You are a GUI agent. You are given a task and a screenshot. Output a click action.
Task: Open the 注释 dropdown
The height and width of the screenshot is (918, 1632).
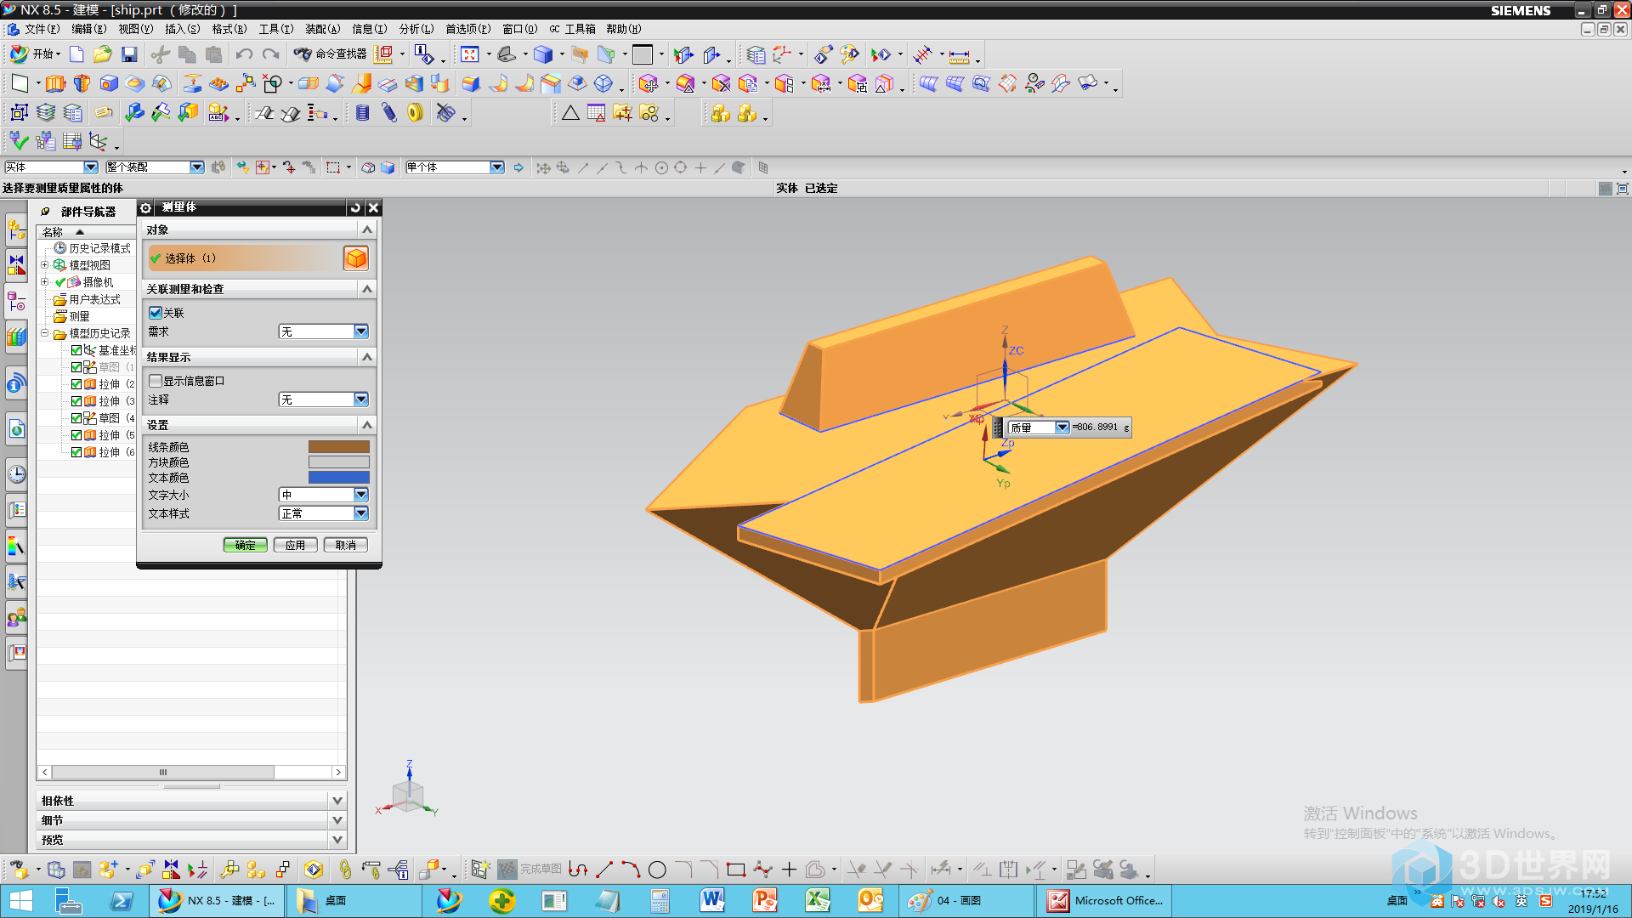[x=324, y=399]
